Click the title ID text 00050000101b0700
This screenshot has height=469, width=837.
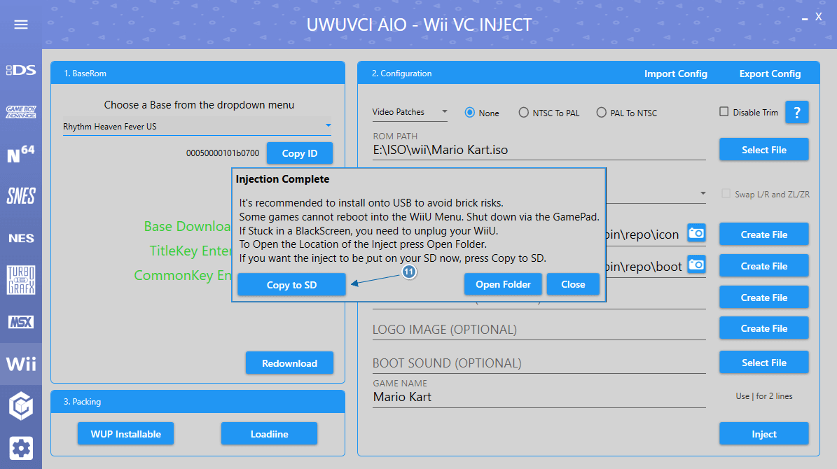pyautogui.click(x=223, y=154)
